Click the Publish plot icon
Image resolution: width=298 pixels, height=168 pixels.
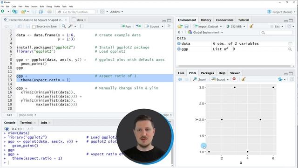(x=280, y=79)
